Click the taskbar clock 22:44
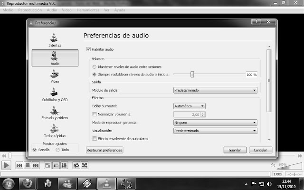 (286, 181)
